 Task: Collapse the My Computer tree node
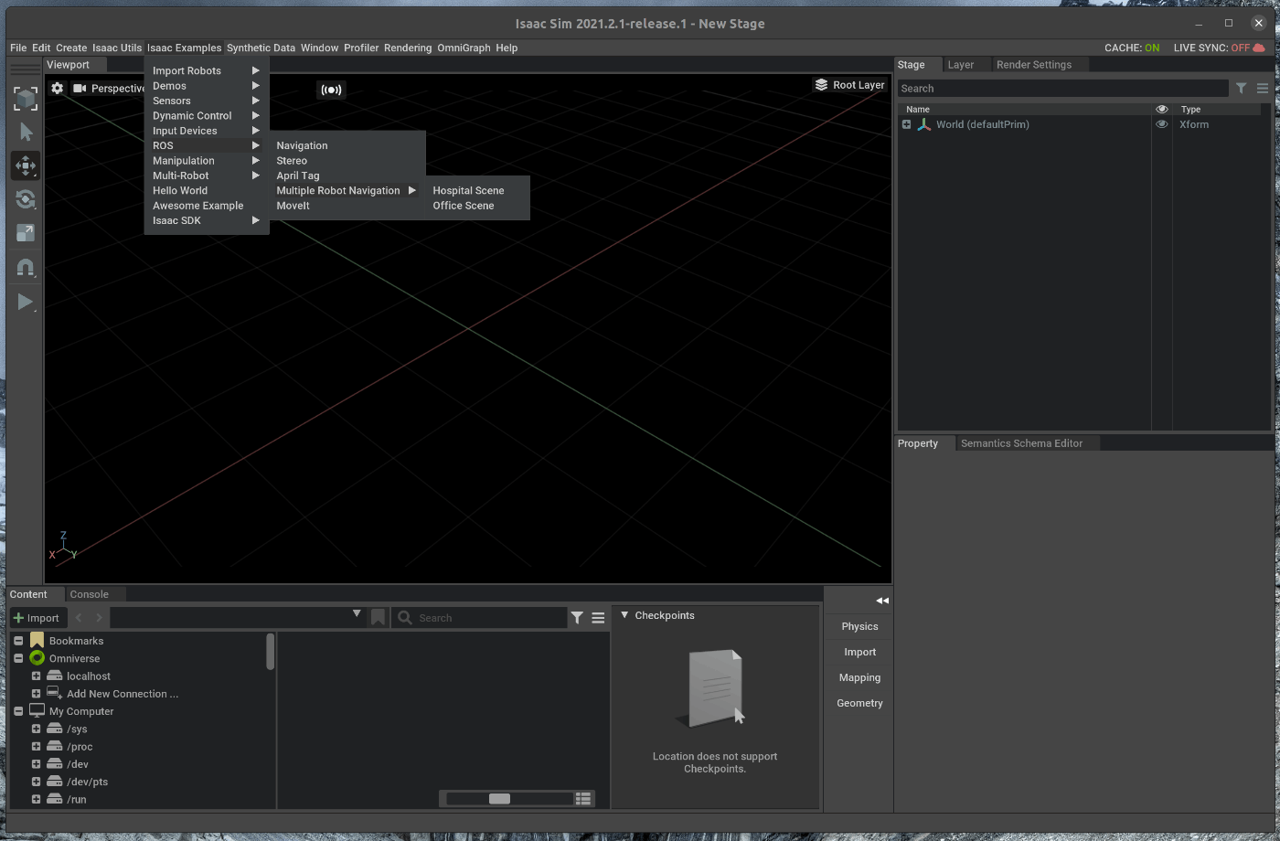click(18, 711)
